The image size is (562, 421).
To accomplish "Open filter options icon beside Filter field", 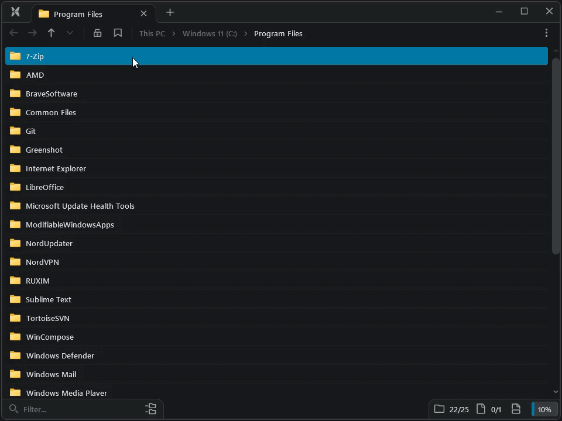I will coord(151,409).
